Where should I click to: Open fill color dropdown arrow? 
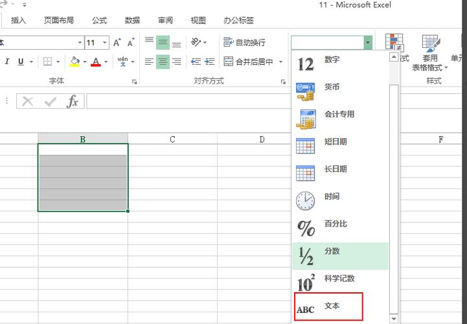85,62
